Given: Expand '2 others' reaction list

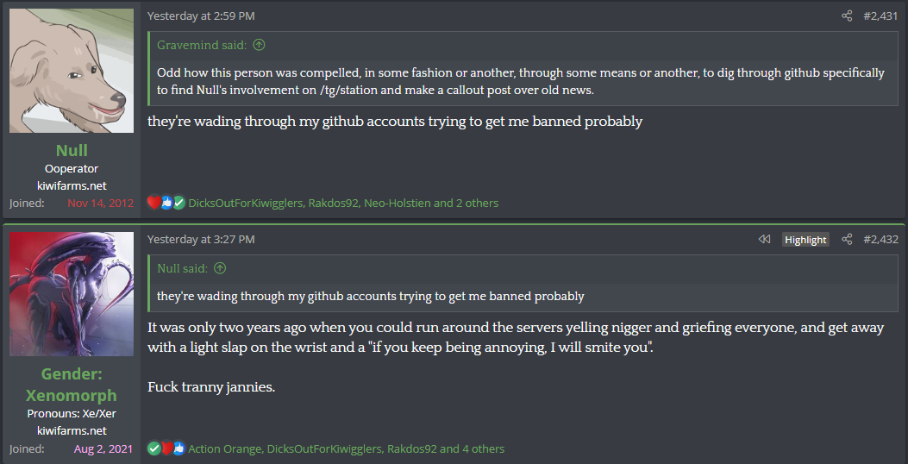Looking at the screenshot, I should pyautogui.click(x=477, y=204).
